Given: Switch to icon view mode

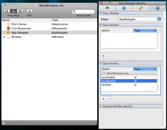Looking at the screenshot, I should point(7,11).
